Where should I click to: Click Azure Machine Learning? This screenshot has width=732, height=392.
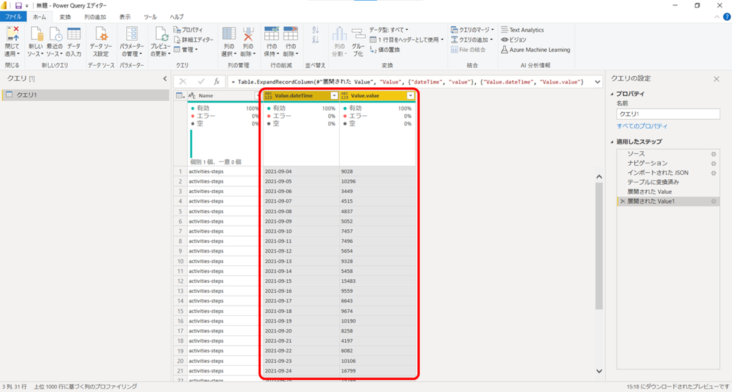535,50
